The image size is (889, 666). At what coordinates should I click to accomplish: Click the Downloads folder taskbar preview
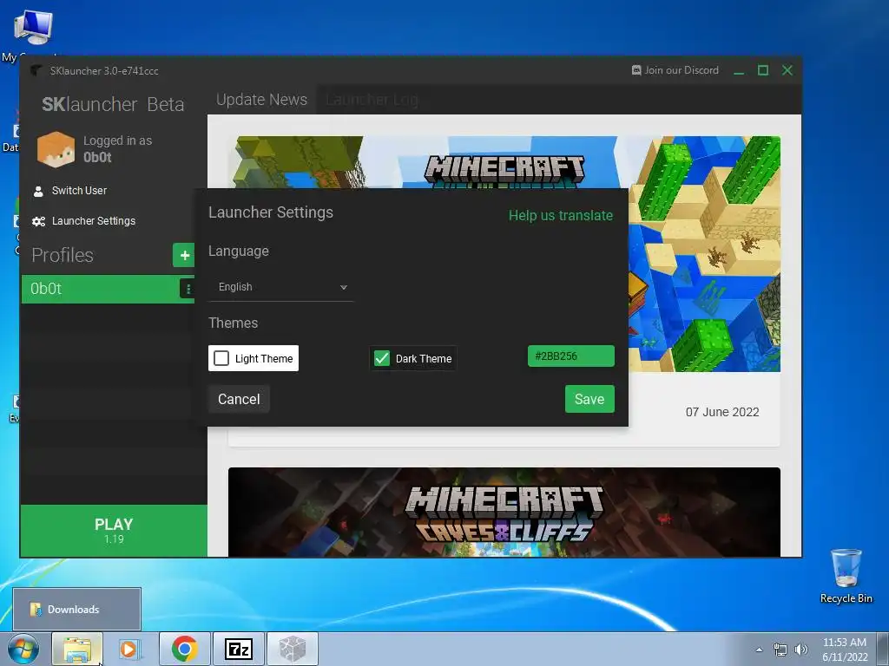click(x=76, y=610)
